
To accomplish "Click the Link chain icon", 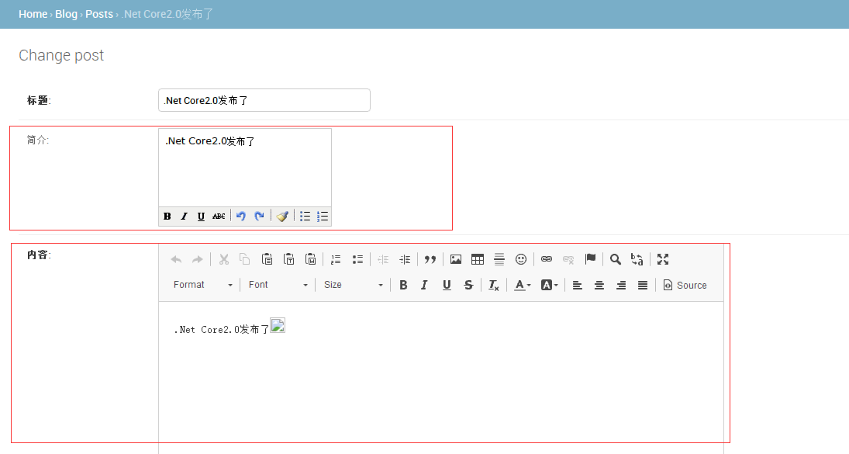I will [547, 259].
